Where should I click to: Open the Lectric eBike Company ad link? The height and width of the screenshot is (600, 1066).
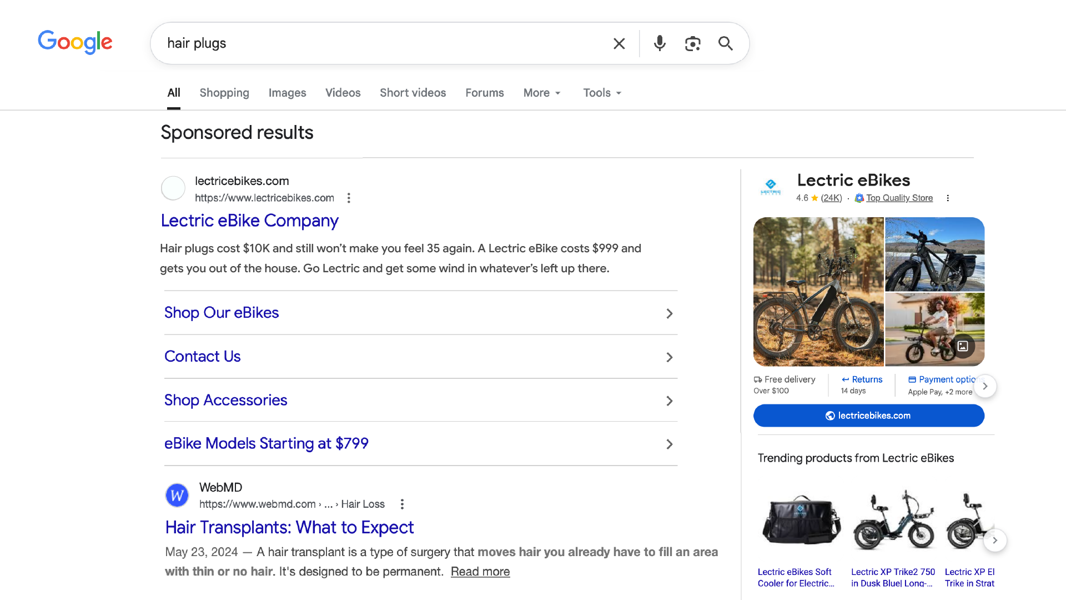coord(249,221)
